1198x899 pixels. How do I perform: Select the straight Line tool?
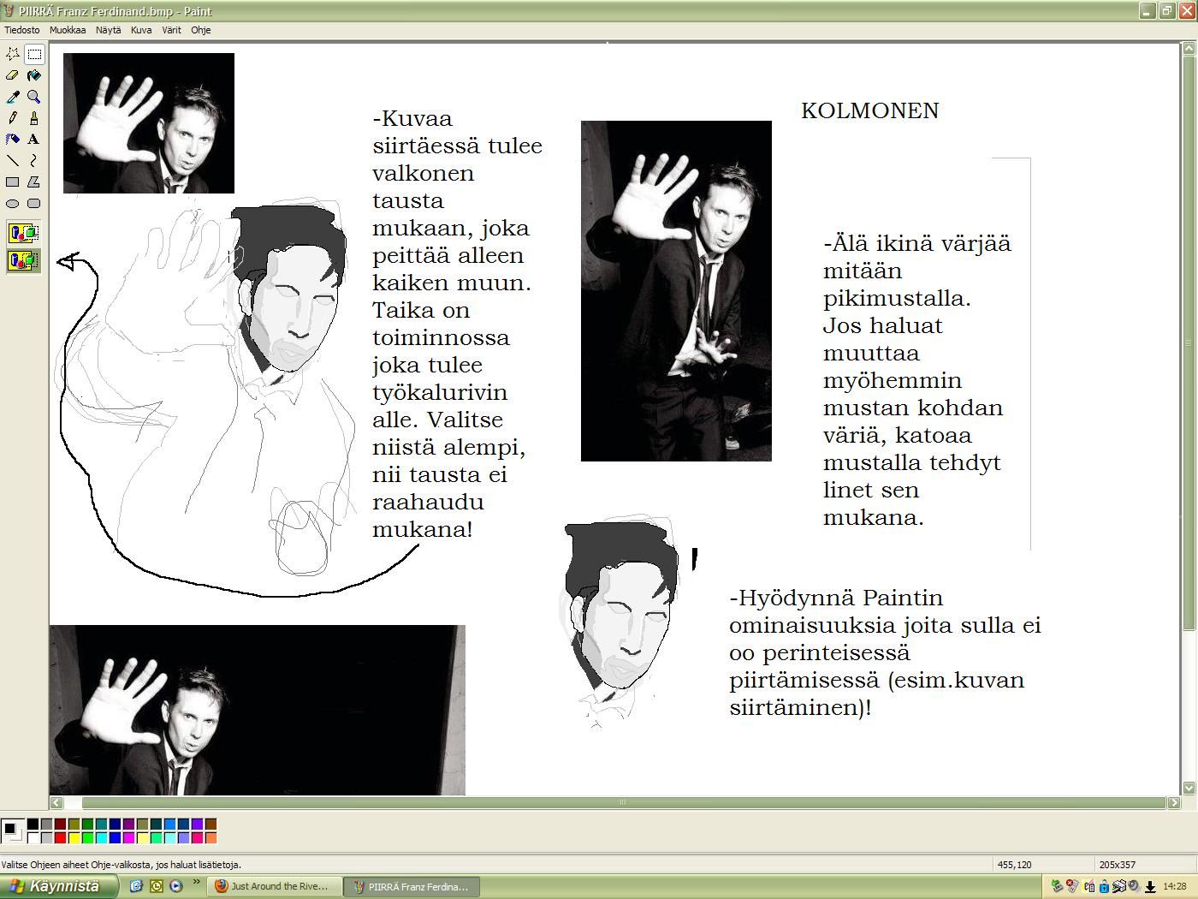coord(13,161)
